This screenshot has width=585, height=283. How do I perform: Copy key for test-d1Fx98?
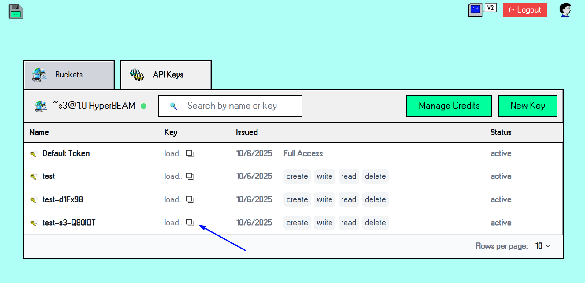[190, 199]
